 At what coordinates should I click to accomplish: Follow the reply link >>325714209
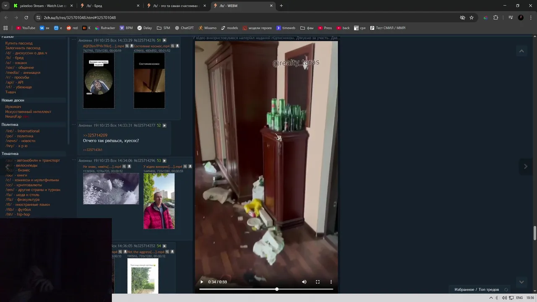pos(95,135)
